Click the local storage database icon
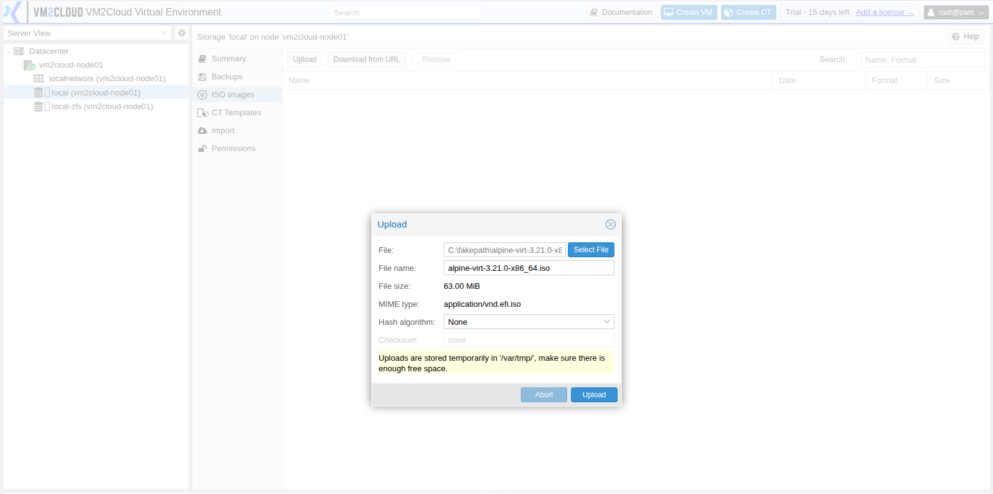Screen dimensions: 993x494 click(38, 92)
